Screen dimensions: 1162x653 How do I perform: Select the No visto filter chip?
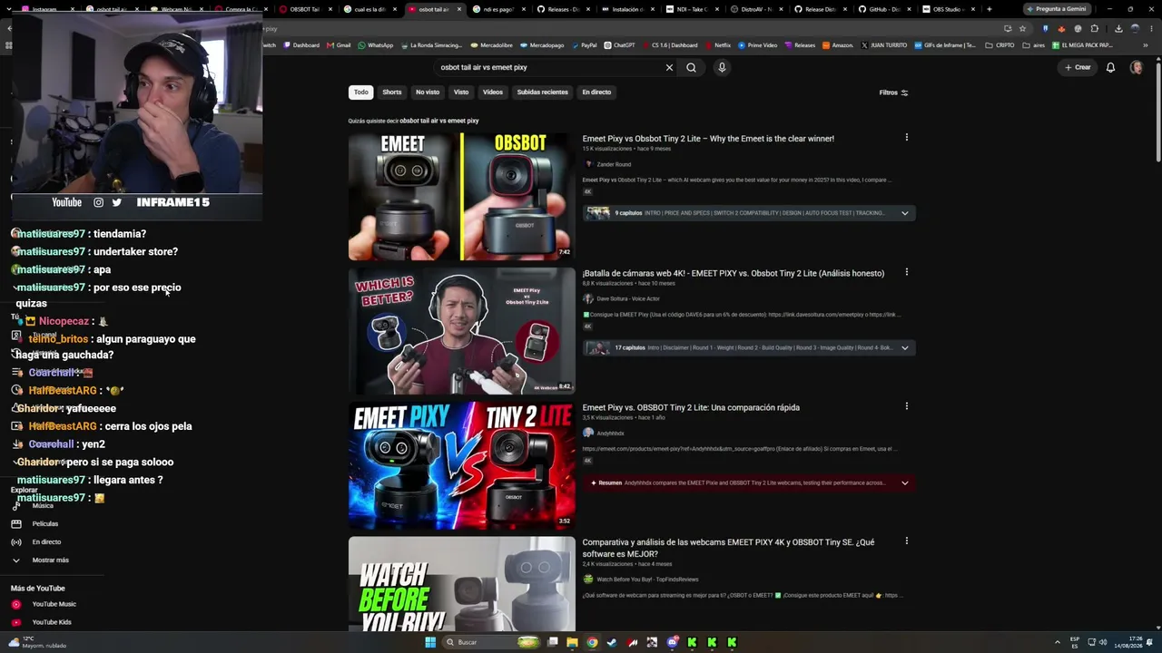point(428,92)
